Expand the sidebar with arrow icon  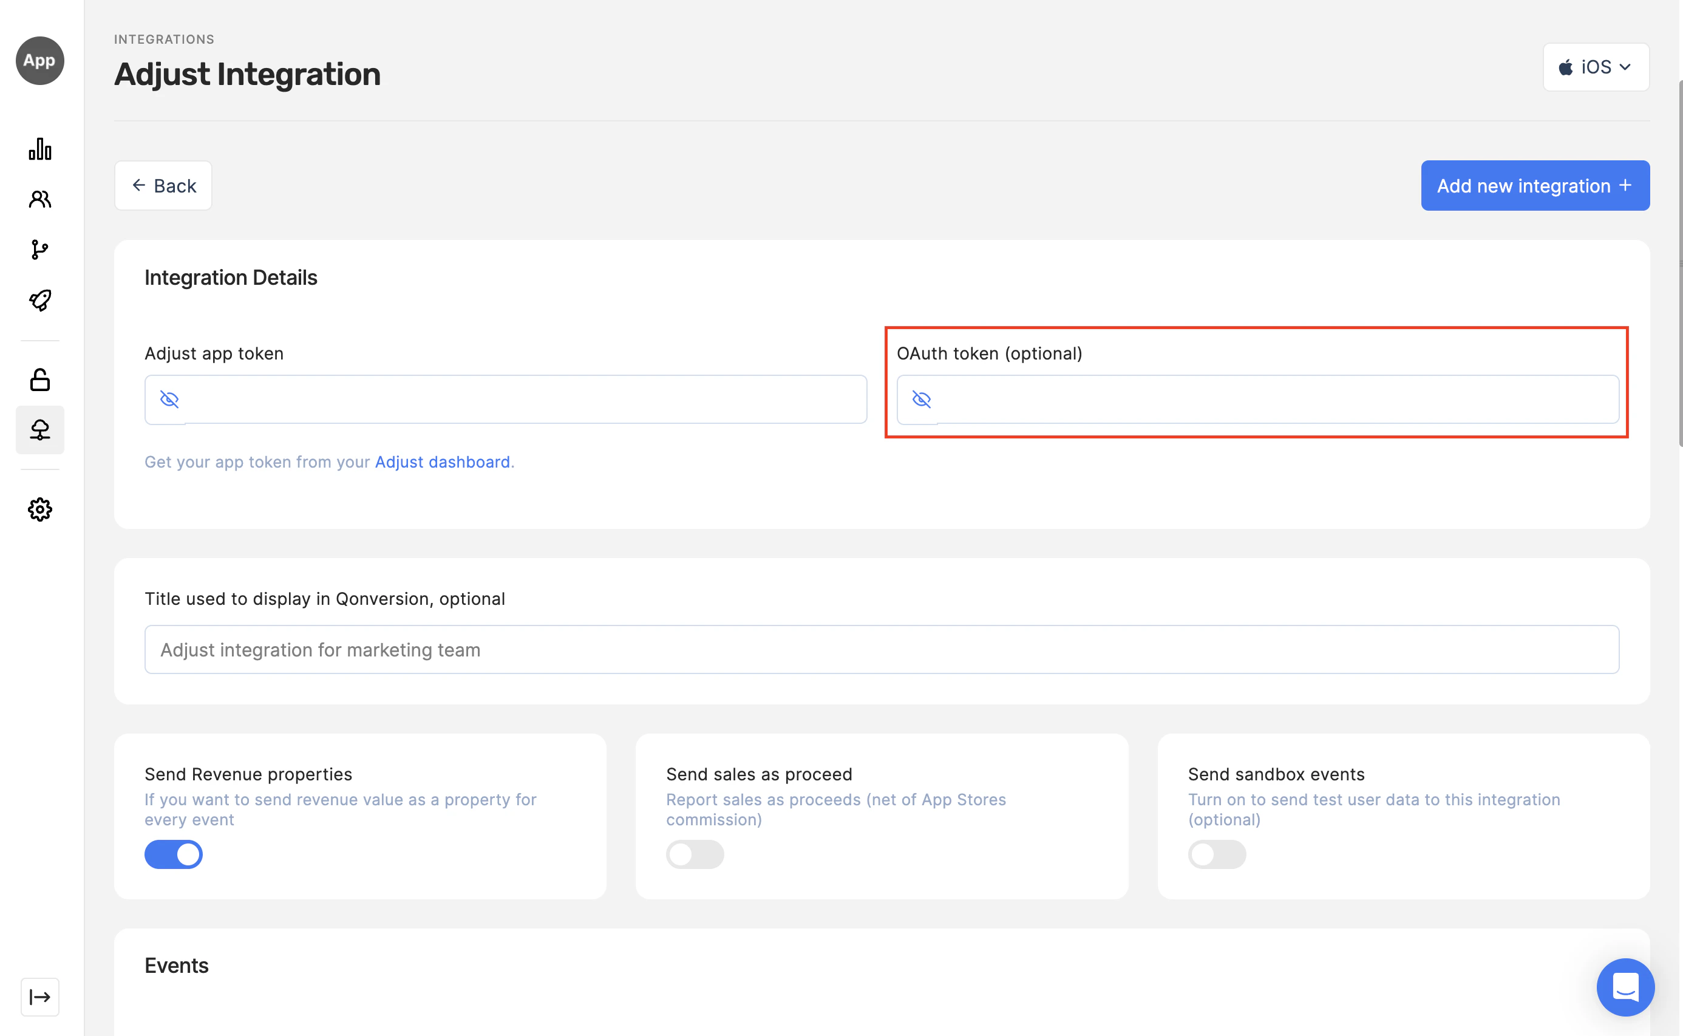click(x=39, y=997)
